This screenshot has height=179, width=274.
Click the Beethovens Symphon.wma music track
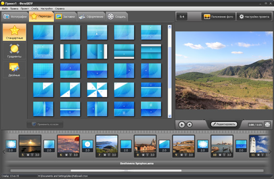coord(137,164)
